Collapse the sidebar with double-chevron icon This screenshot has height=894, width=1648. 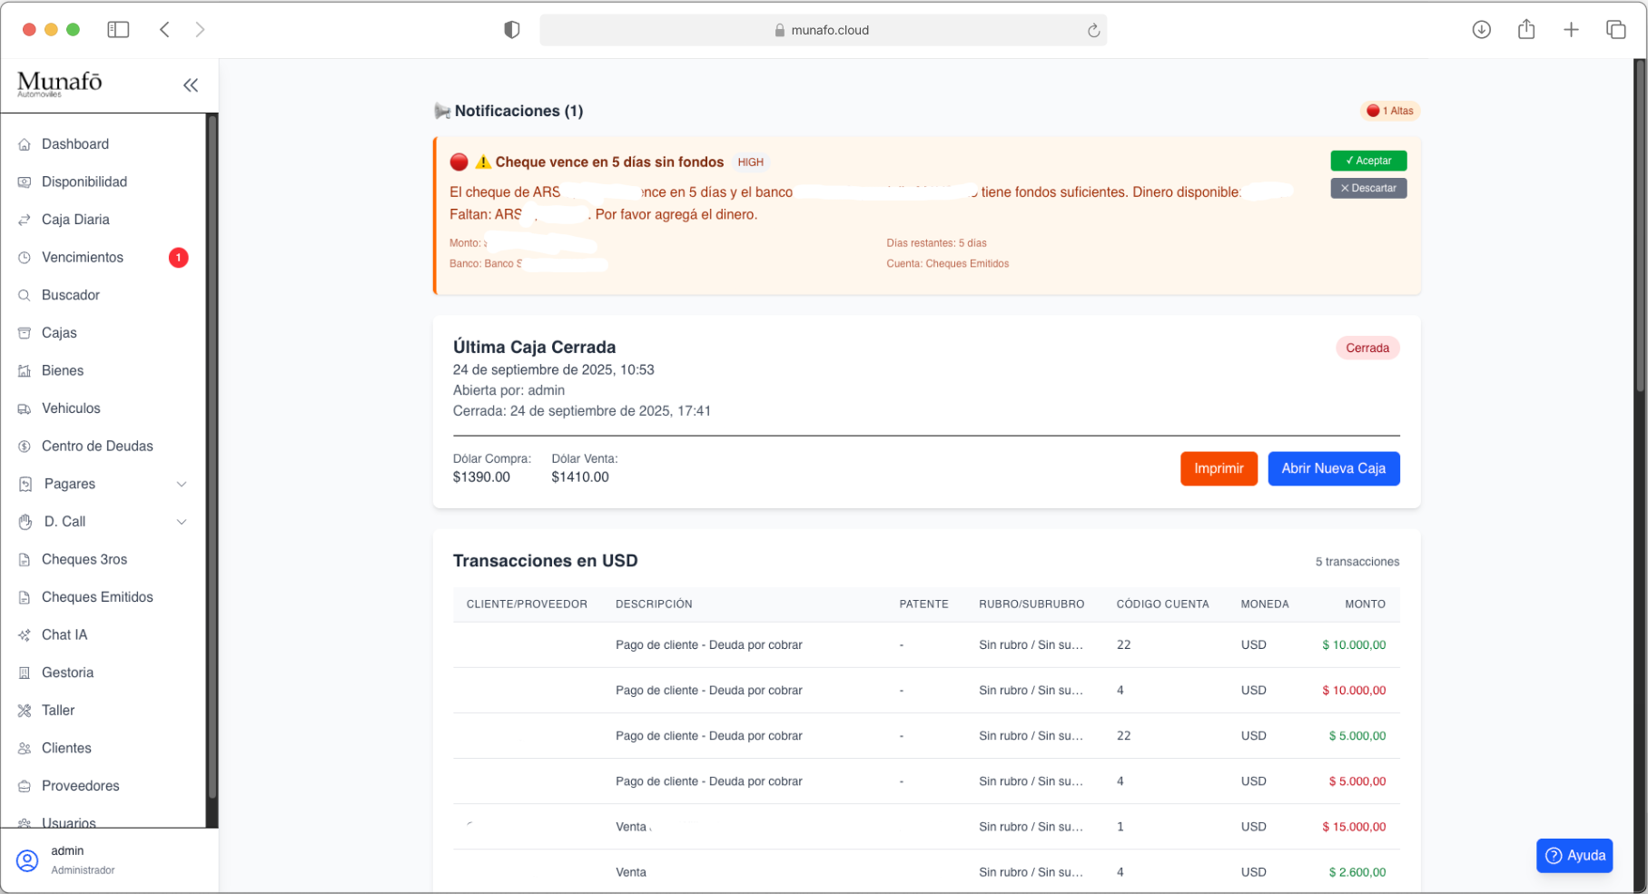(191, 85)
